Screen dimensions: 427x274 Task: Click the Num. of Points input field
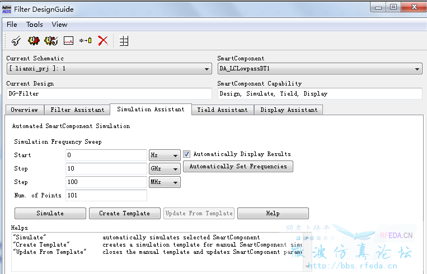click(106, 195)
